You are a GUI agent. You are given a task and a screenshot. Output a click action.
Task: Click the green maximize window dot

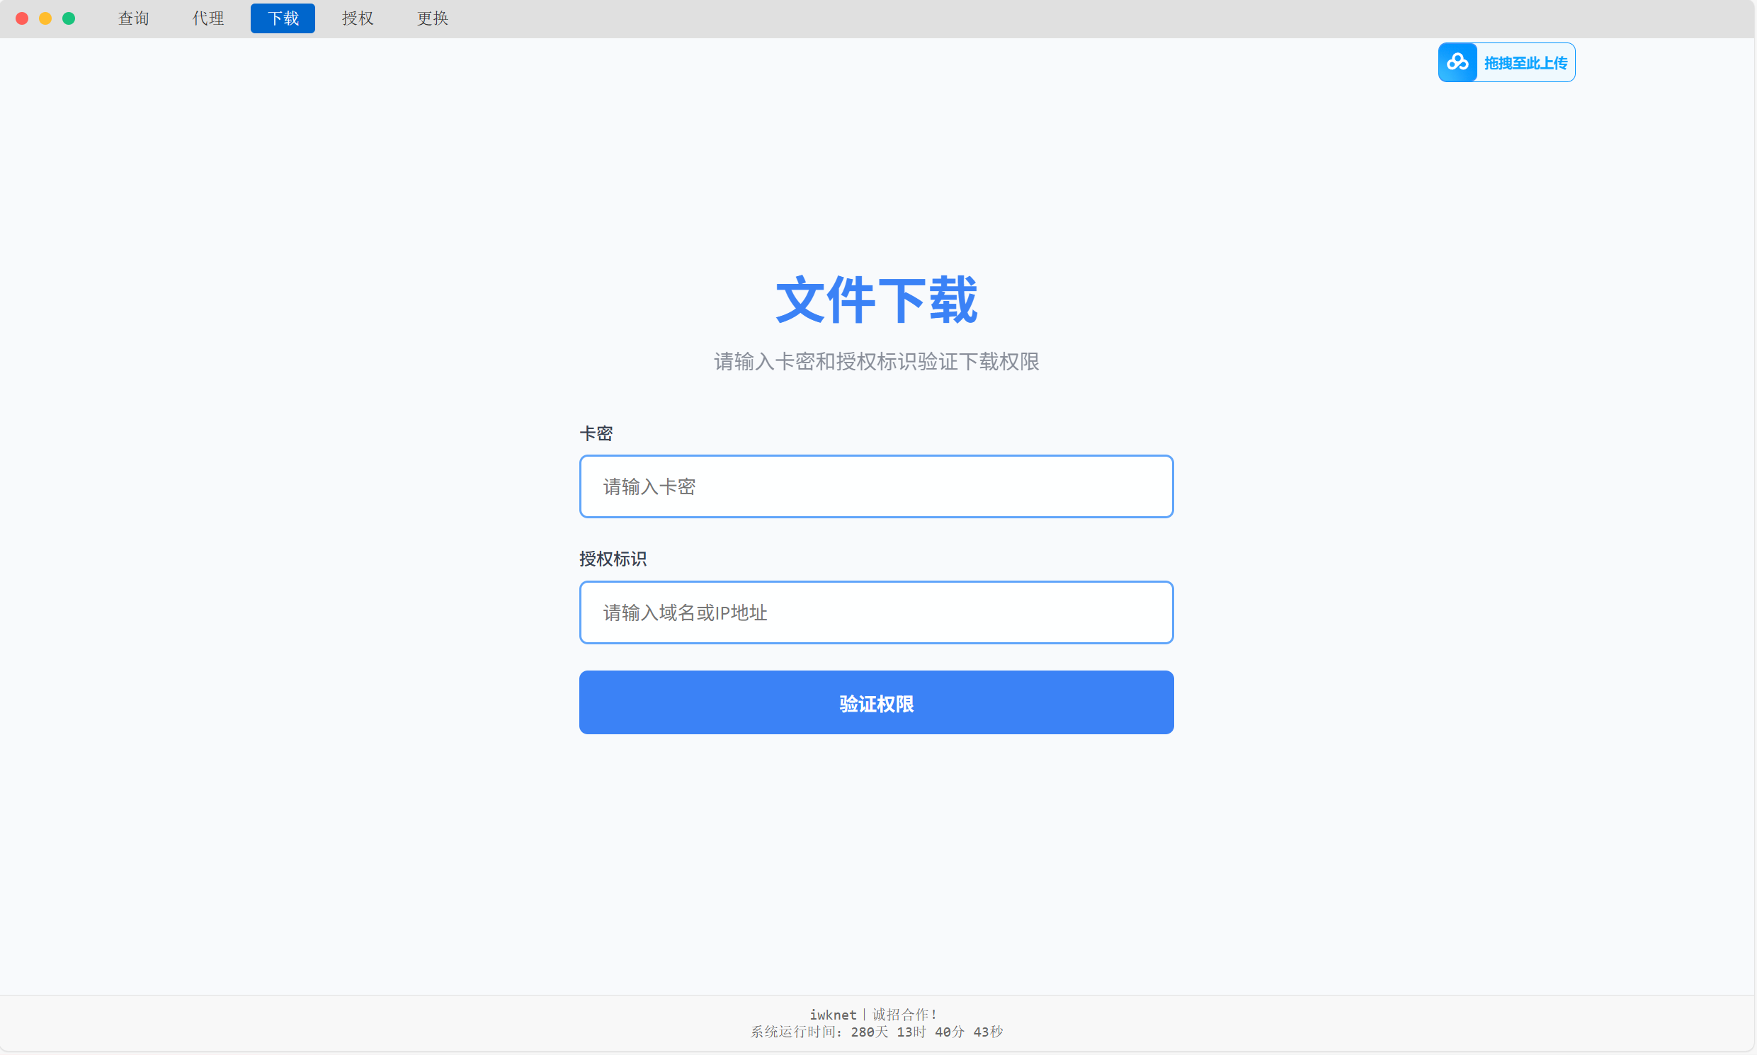69,18
